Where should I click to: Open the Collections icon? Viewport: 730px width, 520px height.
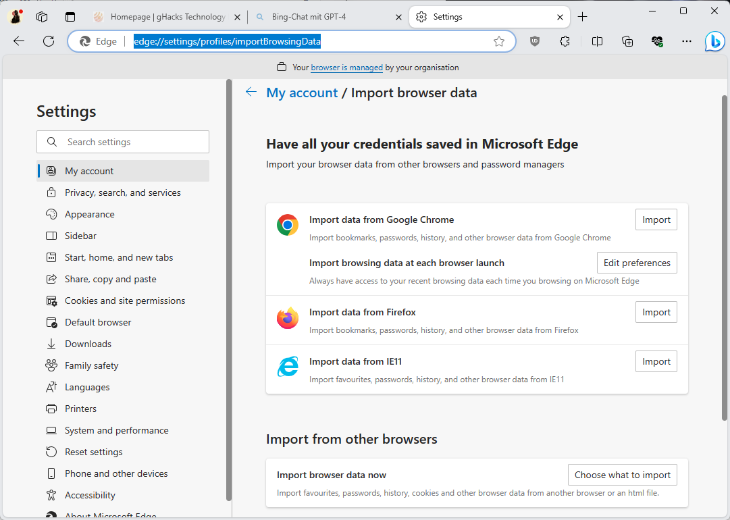[x=627, y=41]
